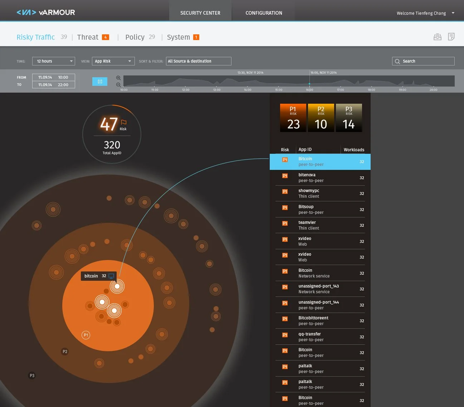Sort by the App ID column header
This screenshot has height=407, width=464.
tap(305, 149)
